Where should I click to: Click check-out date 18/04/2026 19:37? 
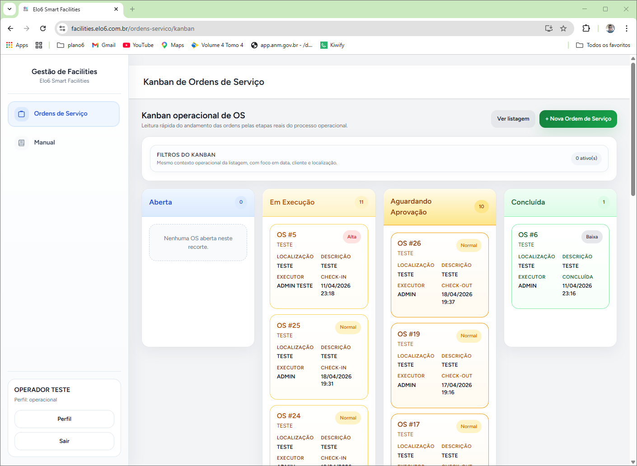457,298
